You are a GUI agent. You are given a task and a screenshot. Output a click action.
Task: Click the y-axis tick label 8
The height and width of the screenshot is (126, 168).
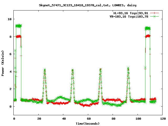point(10,37)
